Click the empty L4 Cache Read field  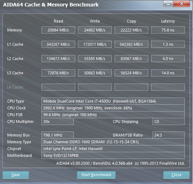[x=58, y=87]
